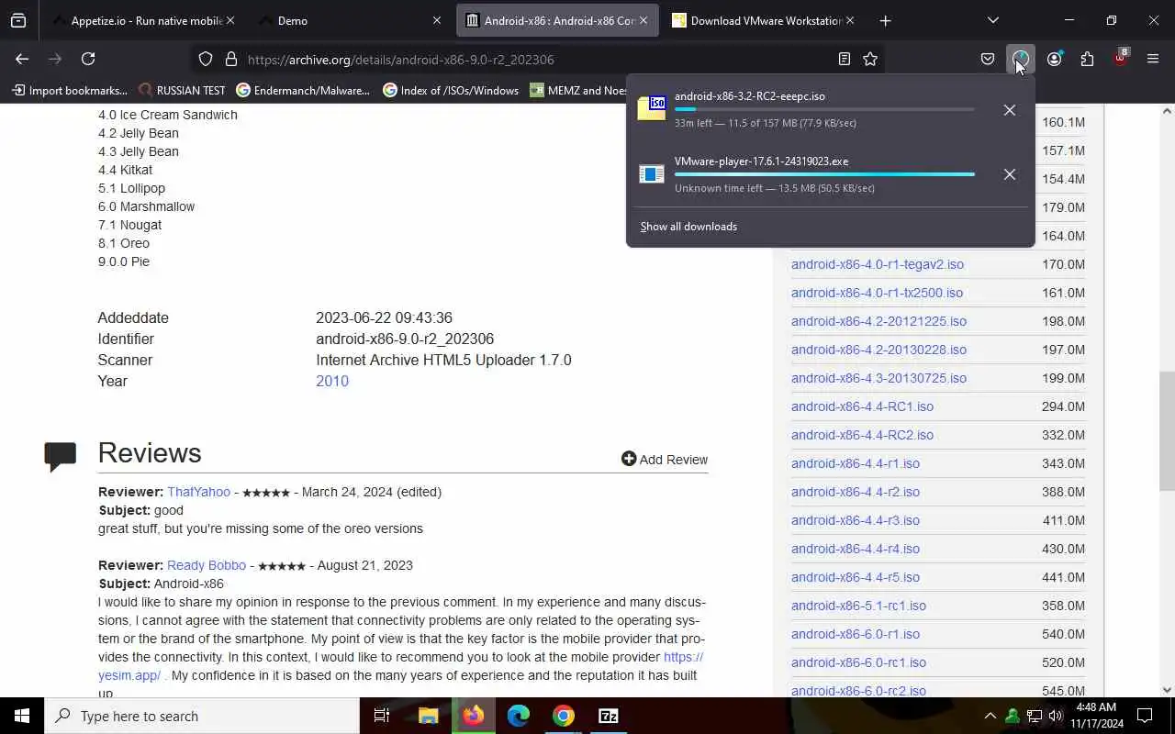Download android-x86-4.2-20121225.iso link
This screenshot has height=734, width=1175.
point(878,321)
